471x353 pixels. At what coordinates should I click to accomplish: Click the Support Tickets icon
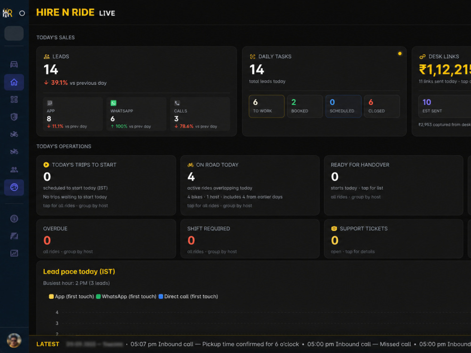pyautogui.click(x=334, y=229)
